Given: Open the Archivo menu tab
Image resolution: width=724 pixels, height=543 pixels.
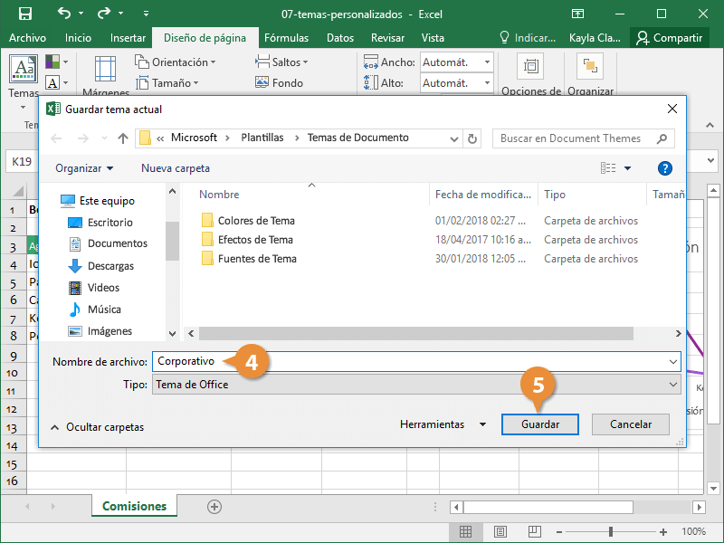Looking at the screenshot, I should (x=27, y=38).
